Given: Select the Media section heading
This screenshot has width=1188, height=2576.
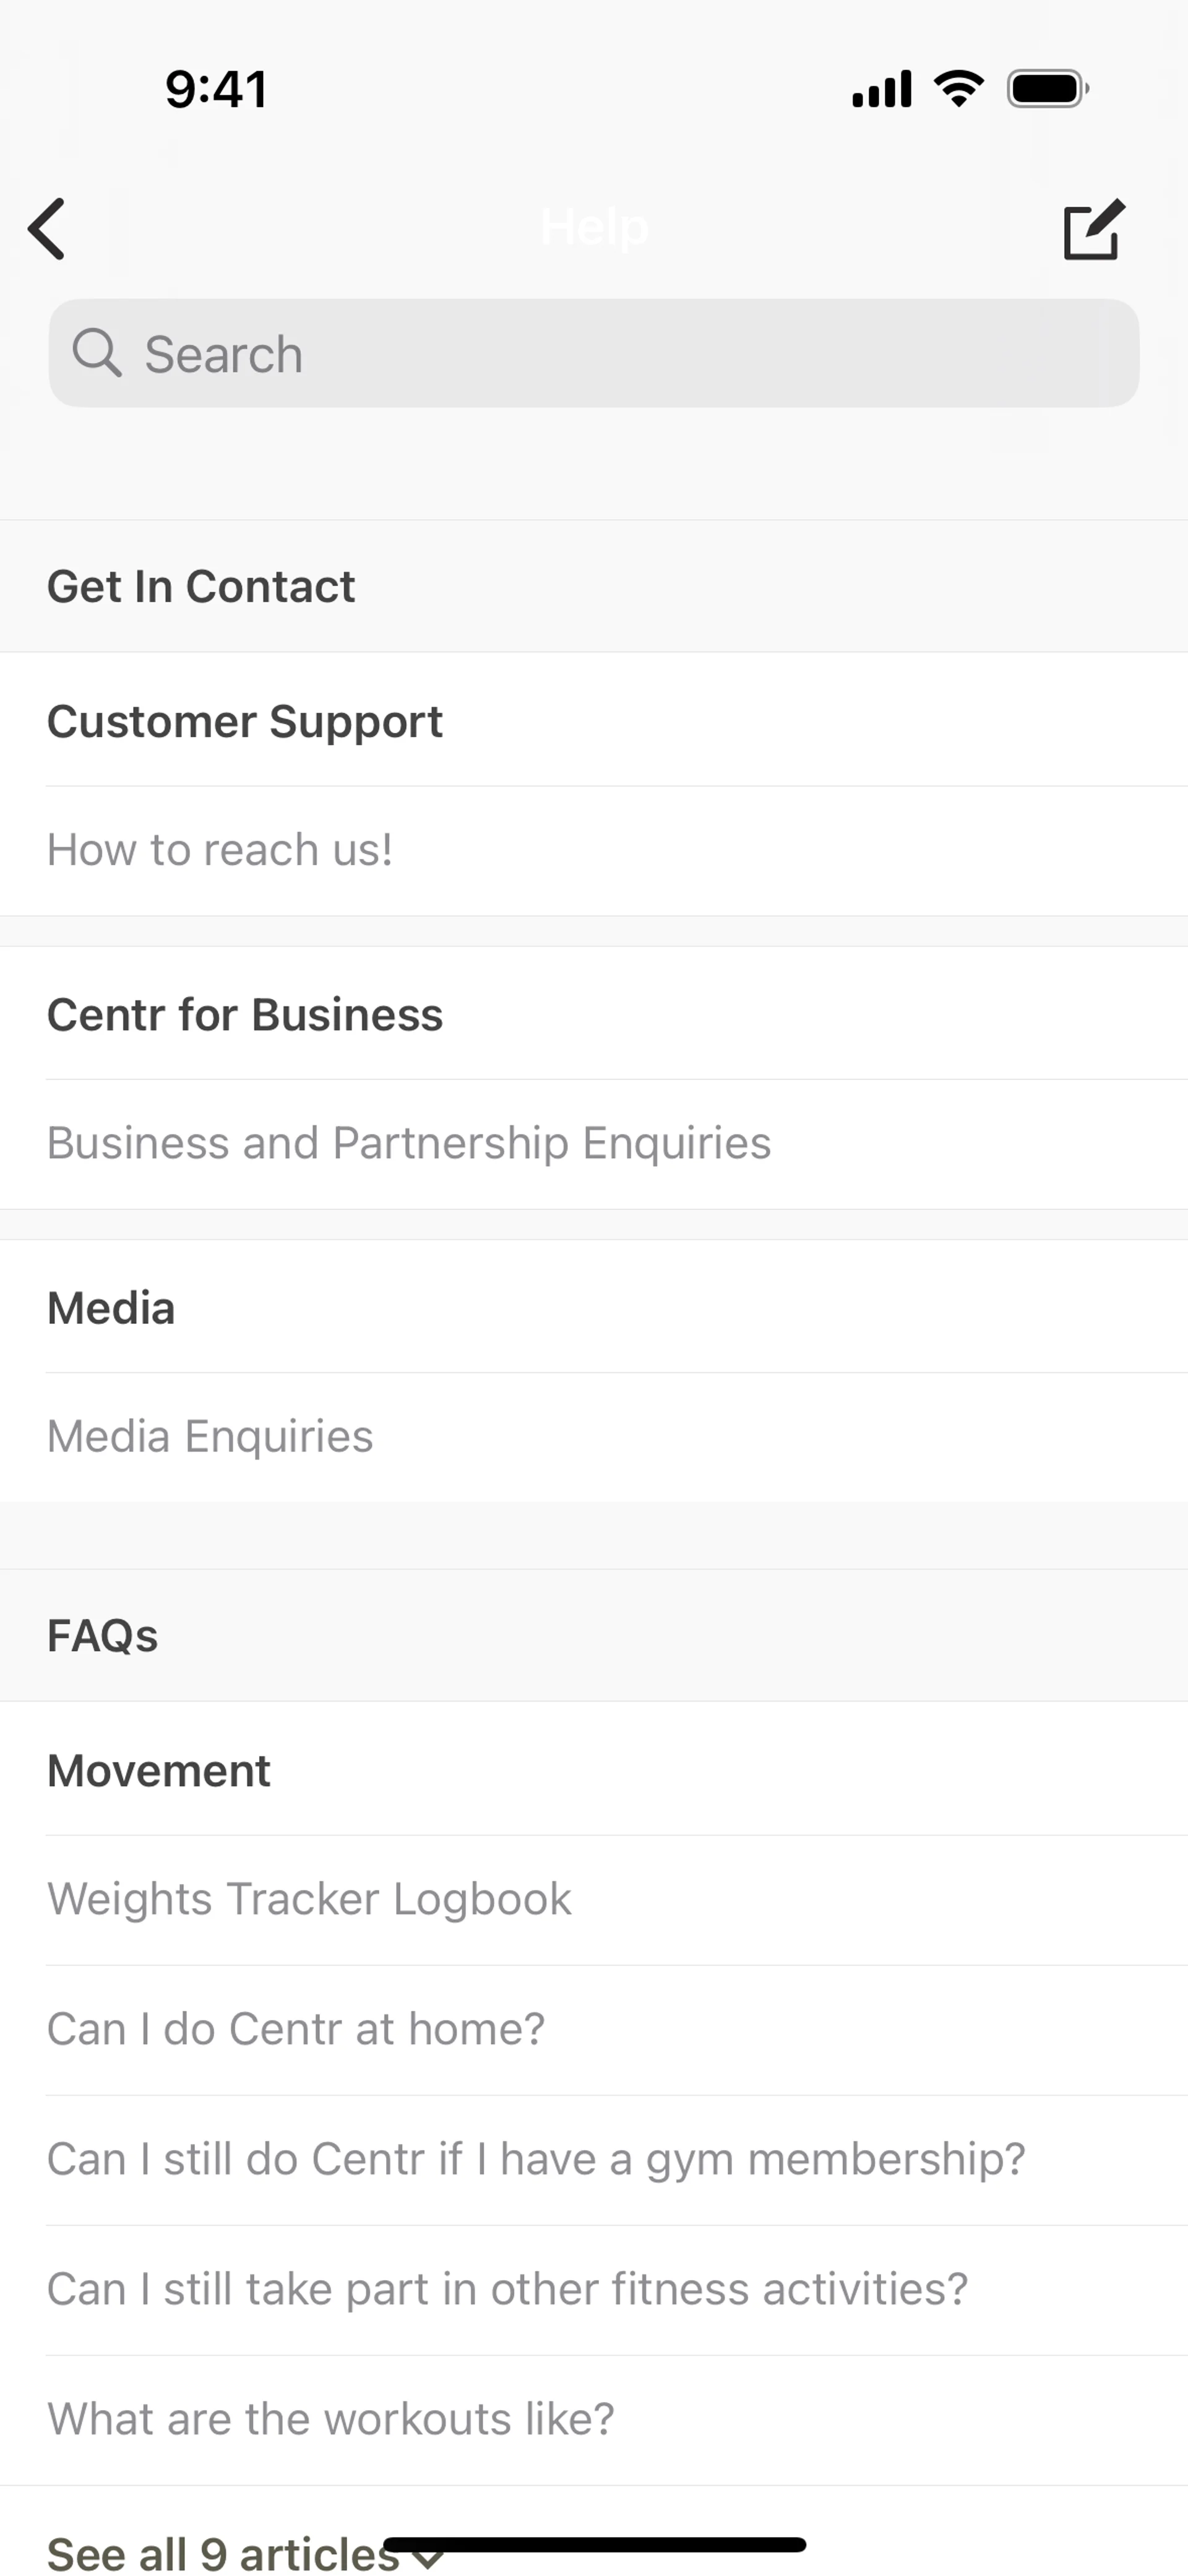Looking at the screenshot, I should [x=111, y=1308].
